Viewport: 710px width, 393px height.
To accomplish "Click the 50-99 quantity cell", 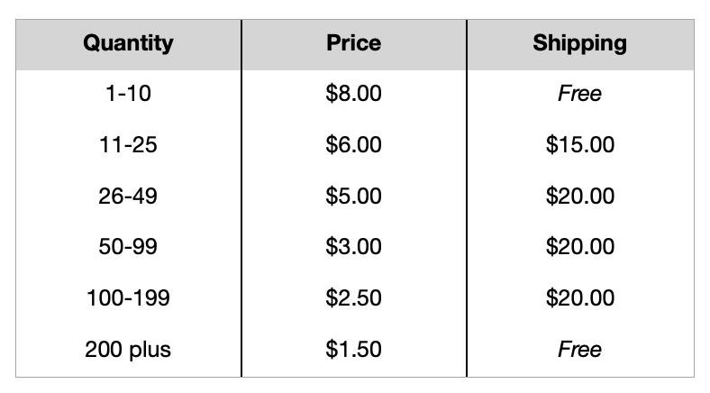I will tap(128, 246).
